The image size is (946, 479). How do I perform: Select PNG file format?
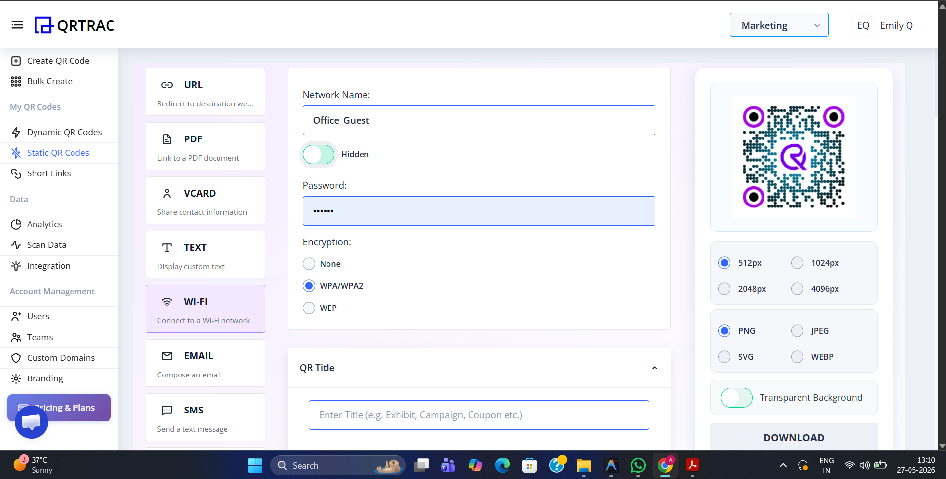click(x=725, y=331)
